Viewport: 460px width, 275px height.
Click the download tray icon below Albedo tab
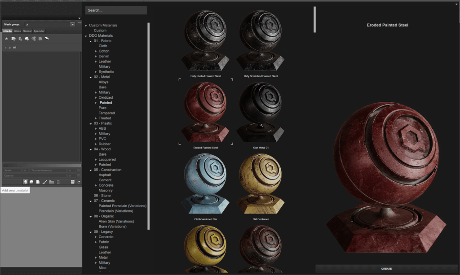tap(6, 39)
